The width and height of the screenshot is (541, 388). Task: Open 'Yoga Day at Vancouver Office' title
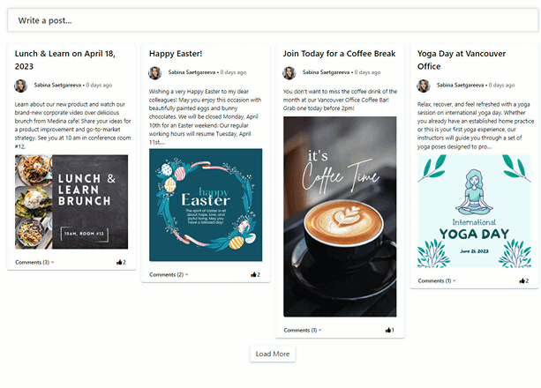click(462, 60)
